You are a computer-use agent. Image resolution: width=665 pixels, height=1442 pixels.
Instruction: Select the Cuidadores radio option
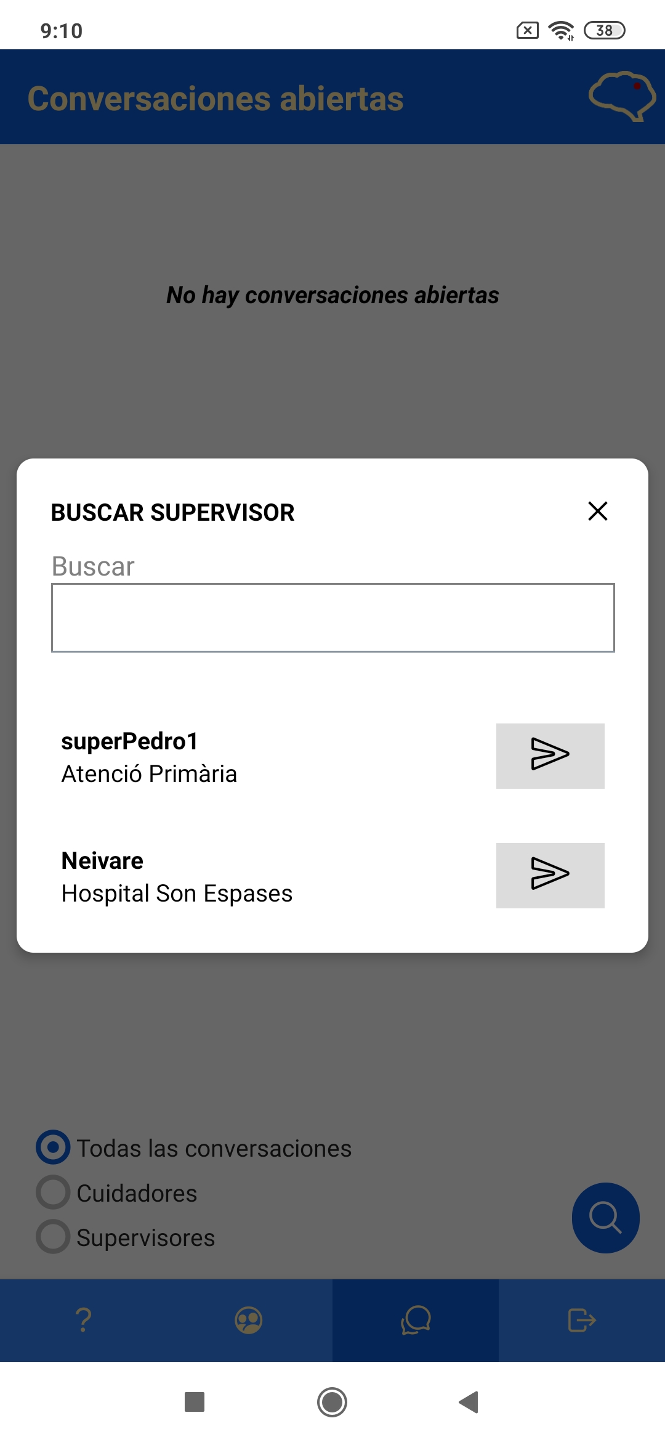(54, 1192)
